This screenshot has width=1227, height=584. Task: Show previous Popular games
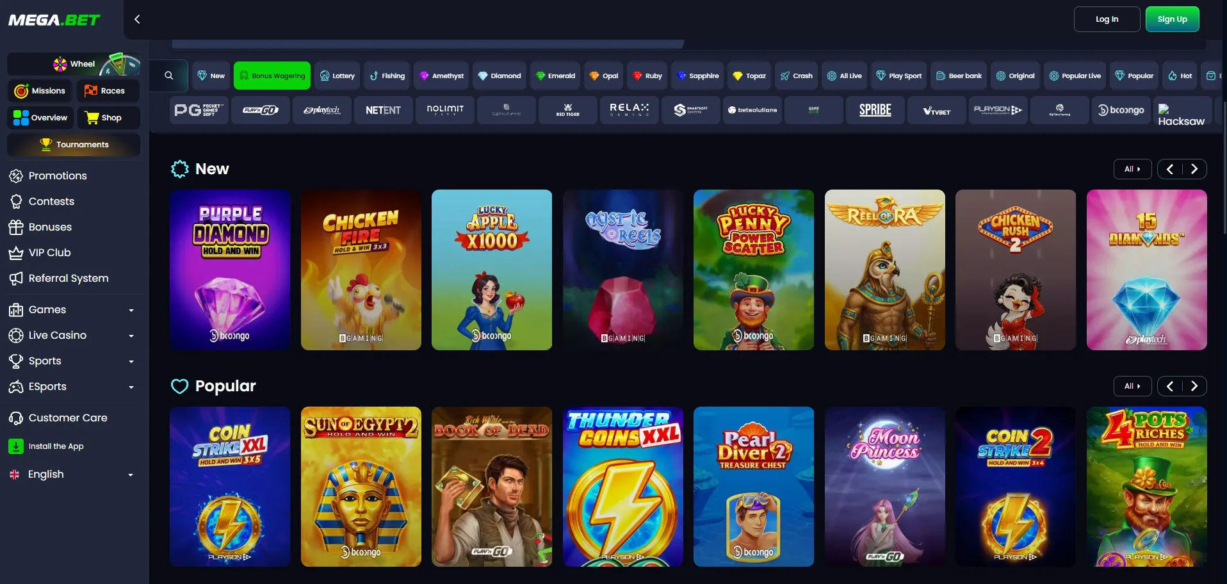click(x=1170, y=386)
